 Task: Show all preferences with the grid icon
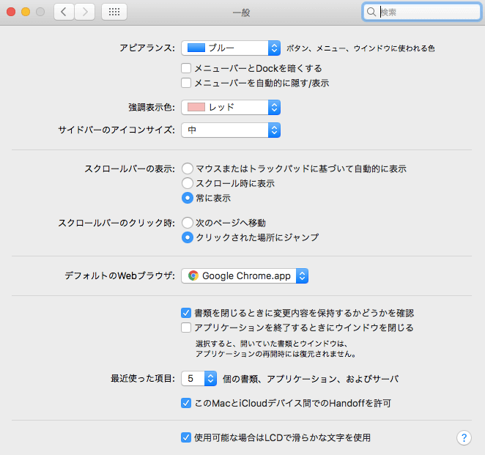click(114, 12)
